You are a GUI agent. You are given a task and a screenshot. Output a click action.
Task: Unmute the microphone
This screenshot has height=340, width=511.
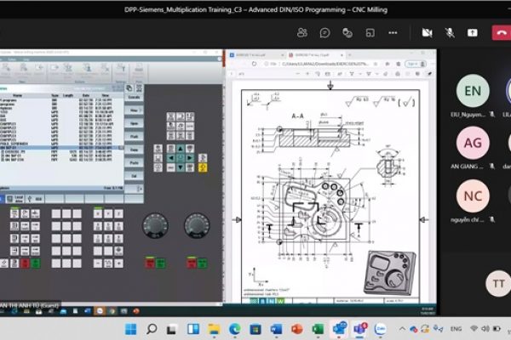coord(449,32)
